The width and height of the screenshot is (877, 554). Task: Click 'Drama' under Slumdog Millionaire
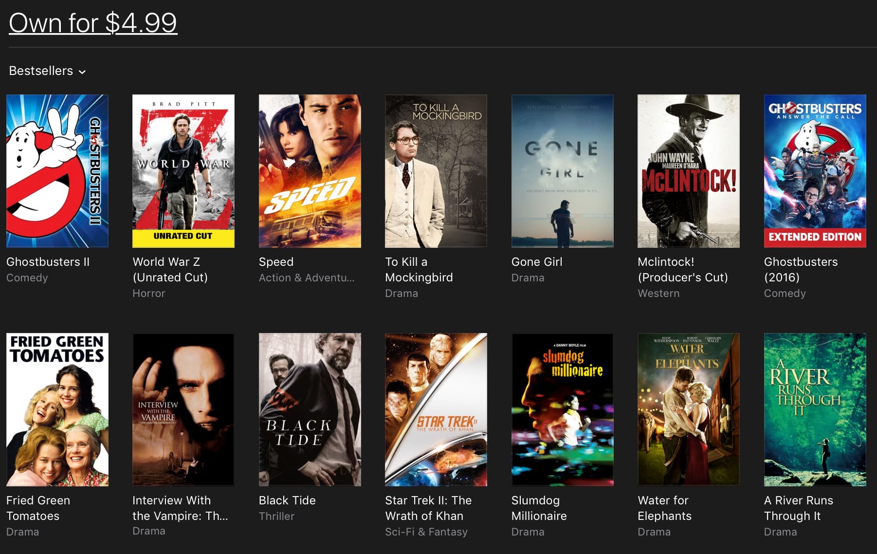528,532
